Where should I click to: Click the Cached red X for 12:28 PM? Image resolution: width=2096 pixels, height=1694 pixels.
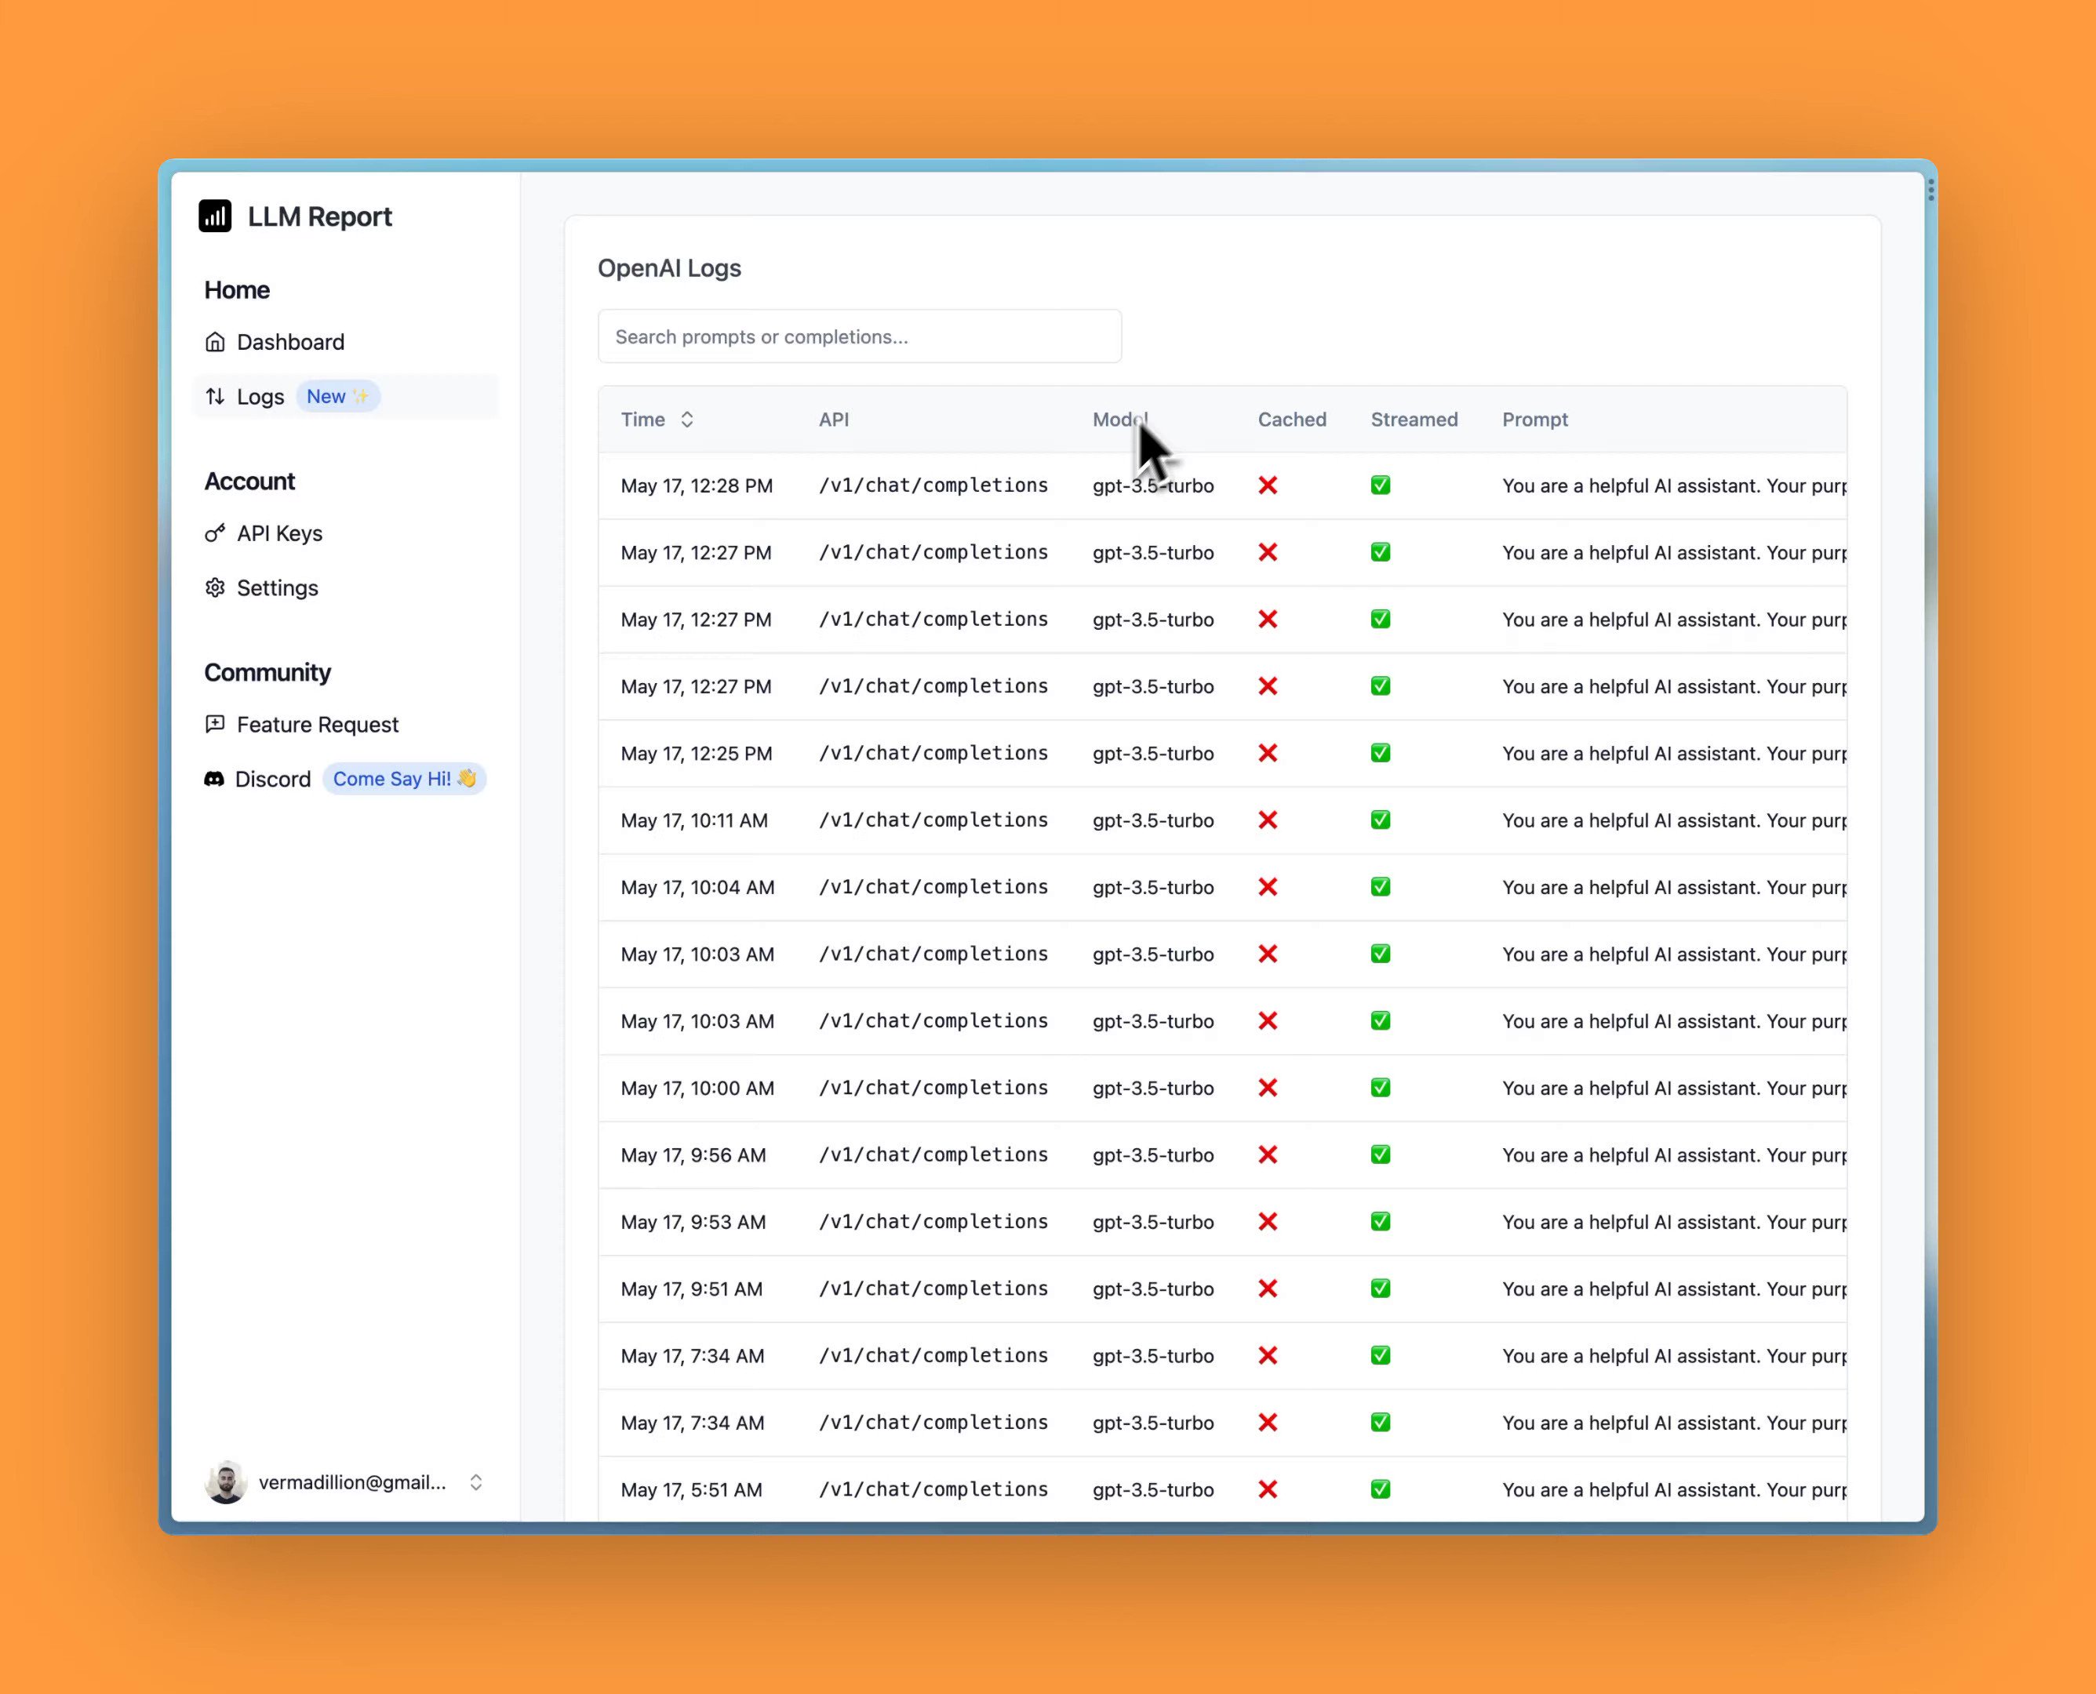coord(1268,485)
